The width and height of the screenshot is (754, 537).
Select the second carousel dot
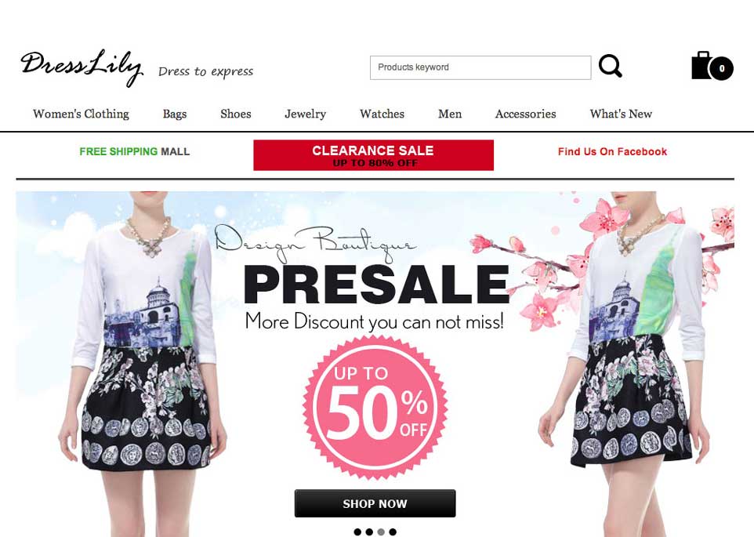tap(369, 532)
